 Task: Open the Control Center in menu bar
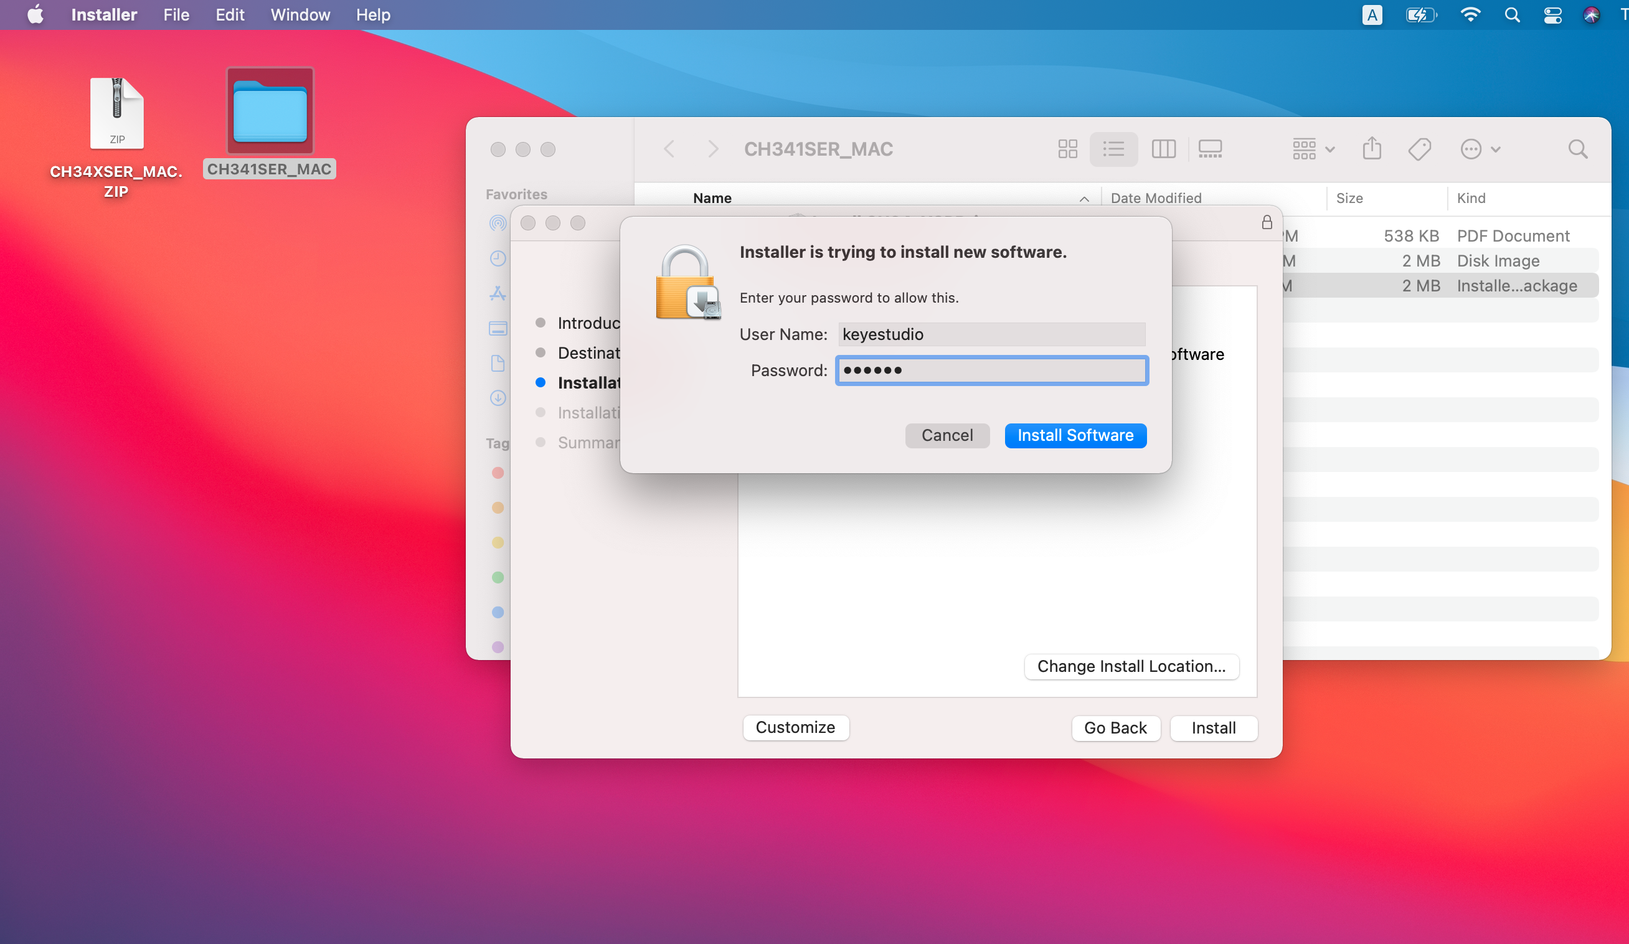[1552, 15]
